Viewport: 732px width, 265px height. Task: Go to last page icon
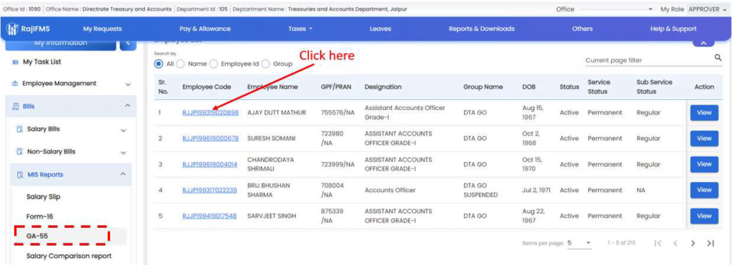click(x=711, y=243)
